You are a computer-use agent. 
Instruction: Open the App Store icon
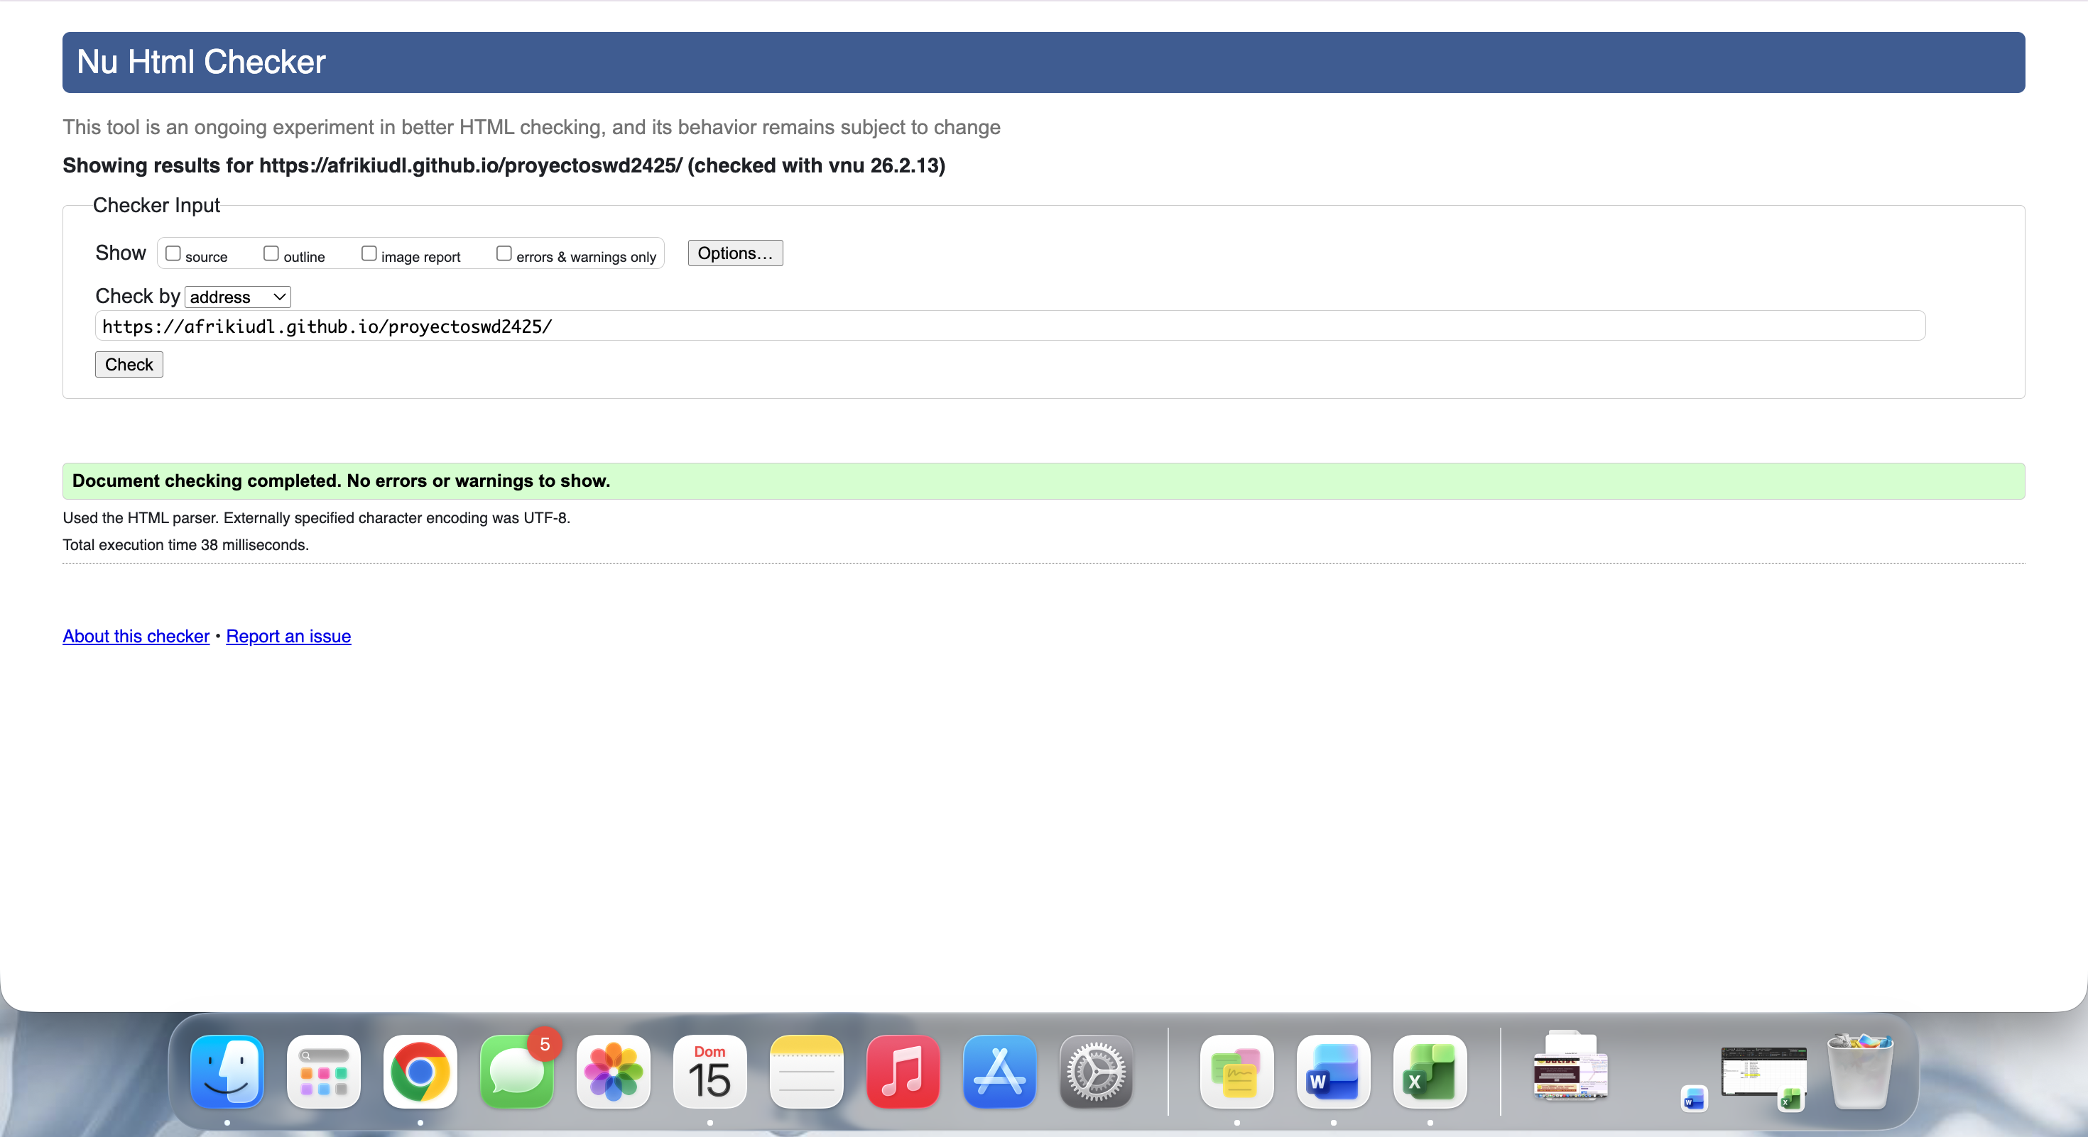click(999, 1072)
